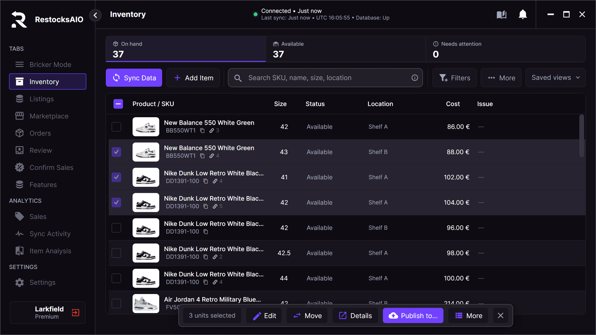
Task: Open the toolbar More menu
Action: pos(501,78)
